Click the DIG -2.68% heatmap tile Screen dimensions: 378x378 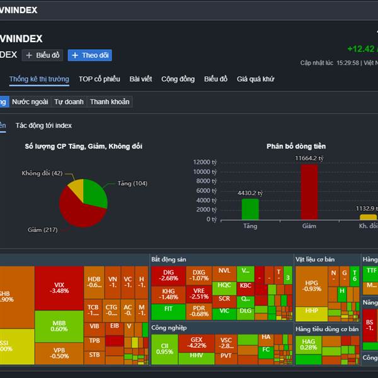(x=168, y=275)
